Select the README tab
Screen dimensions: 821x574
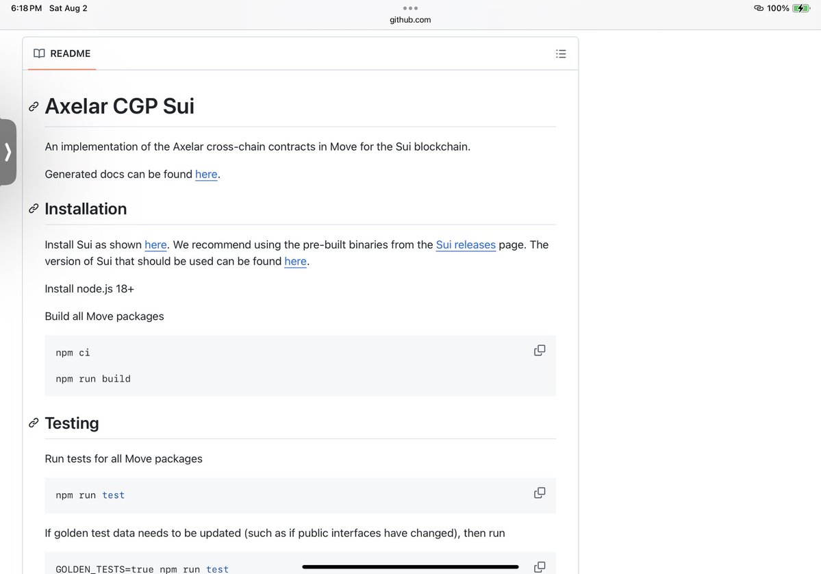62,53
